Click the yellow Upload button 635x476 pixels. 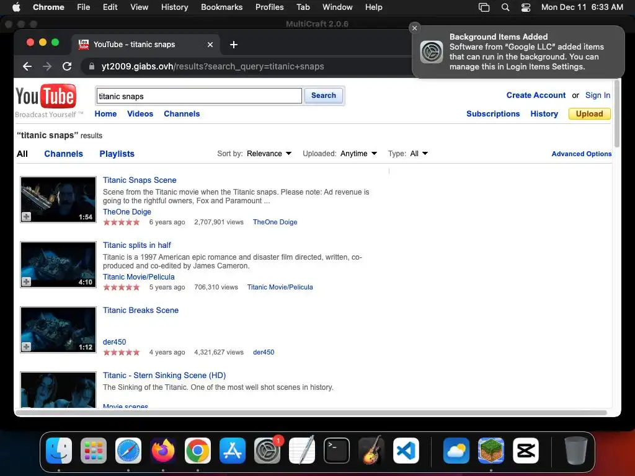point(589,114)
